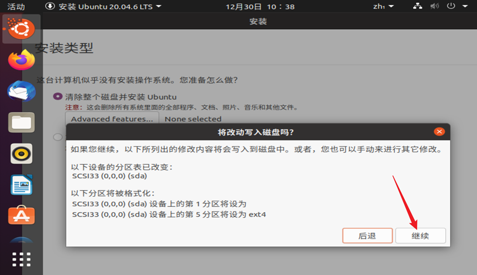Screen dimensions: 477x275
Task: Open the zh input language dropdown
Action: (x=383, y=7)
